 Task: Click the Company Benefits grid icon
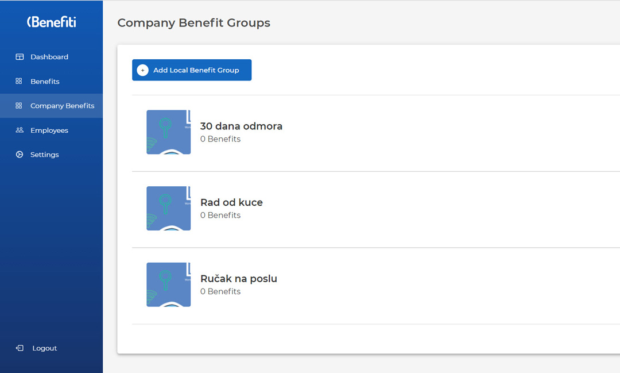click(x=19, y=106)
